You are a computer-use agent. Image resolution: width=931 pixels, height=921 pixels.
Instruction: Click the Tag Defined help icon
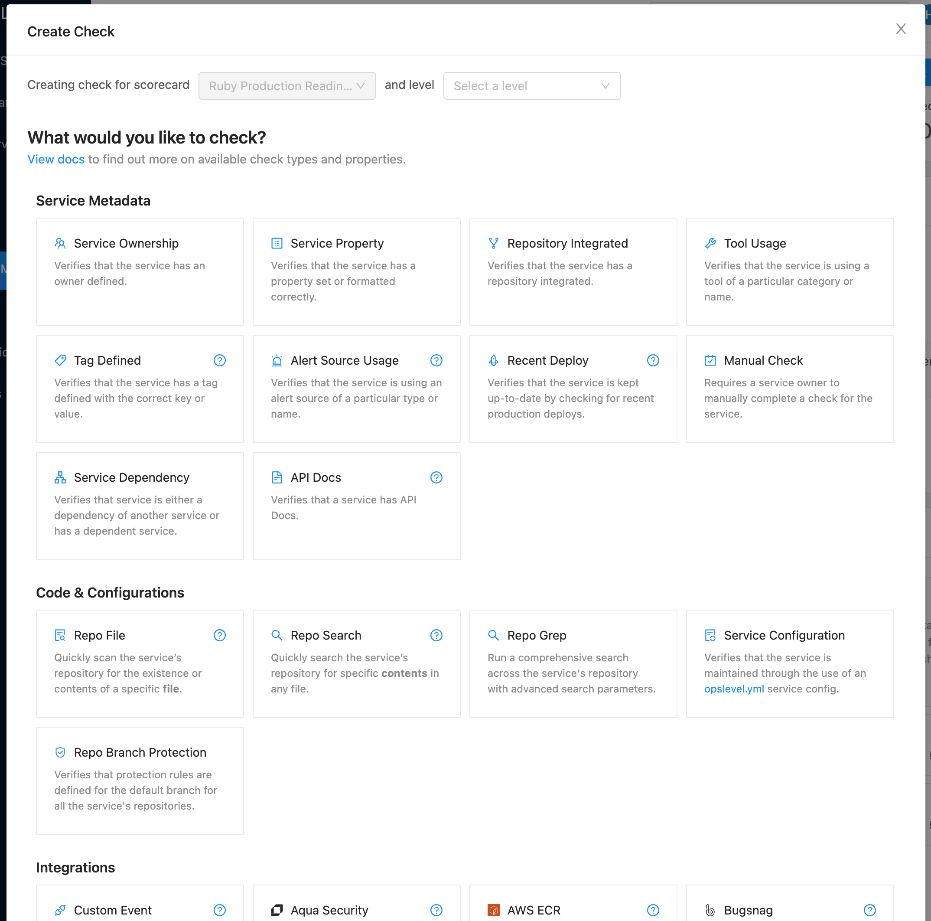[x=220, y=361]
